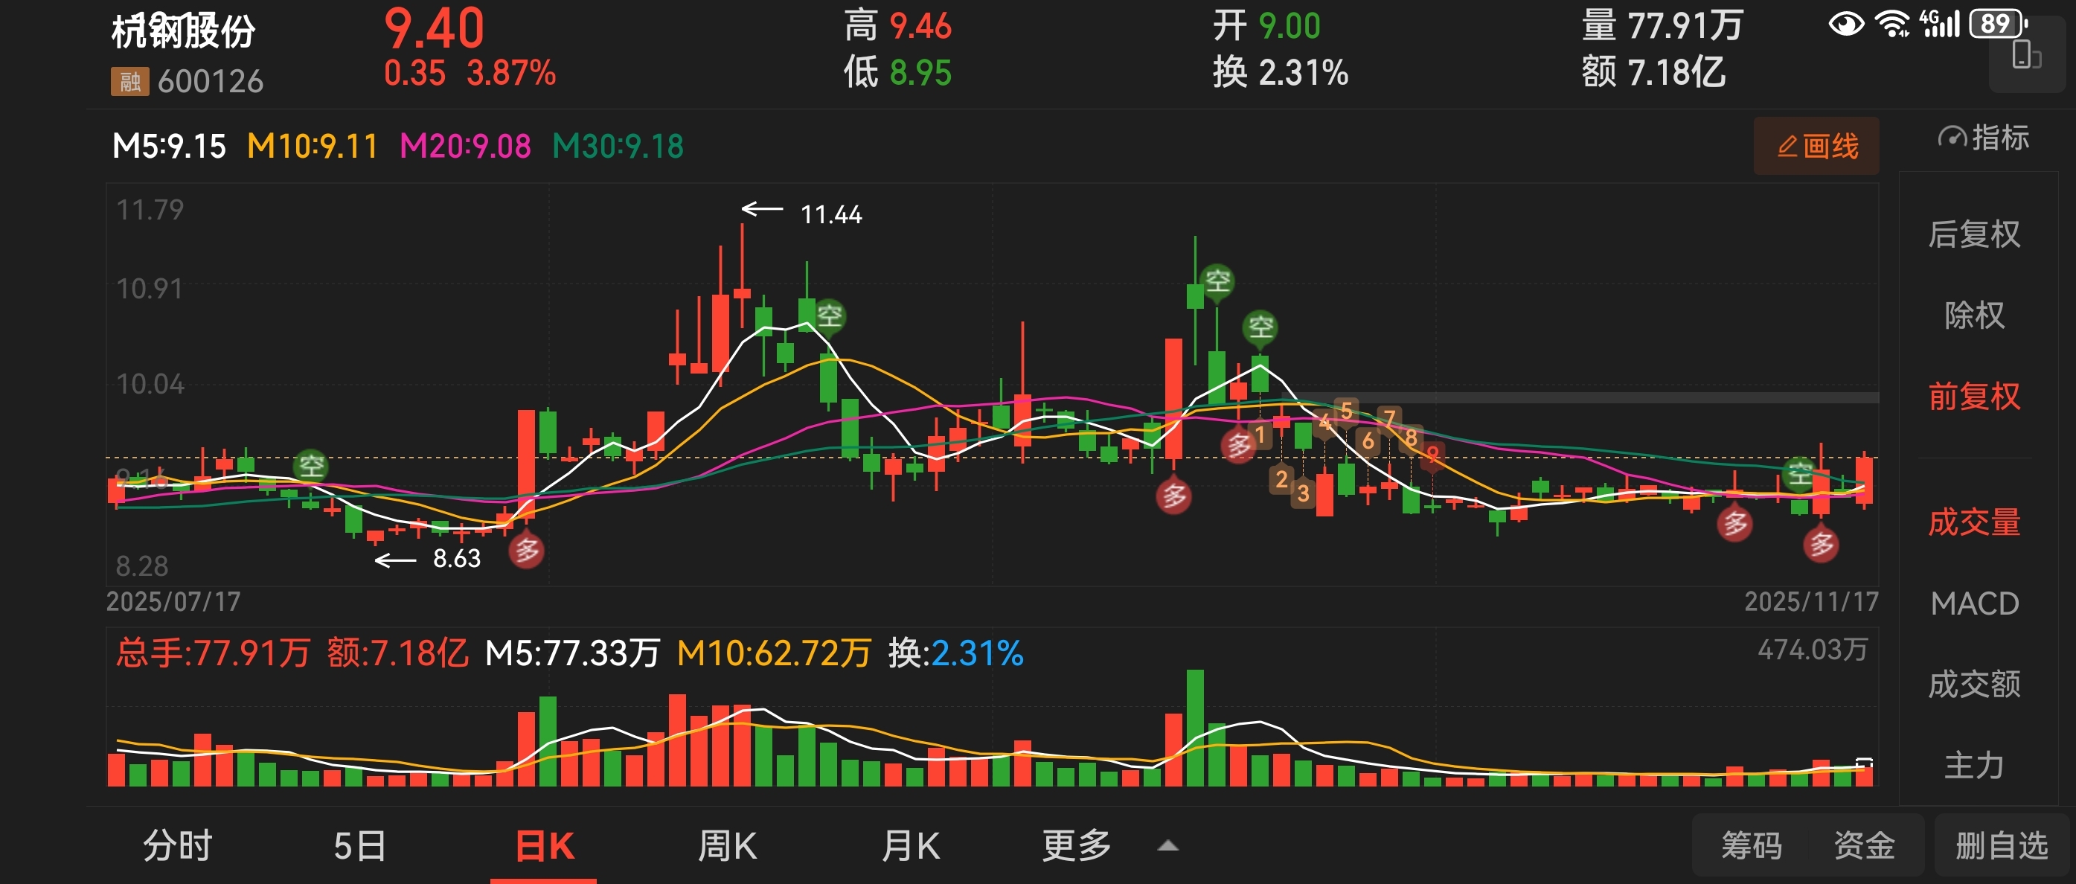Viewport: 2076px width, 884px height.
Task: Select 除权 price adjustment mode
Action: (1973, 315)
